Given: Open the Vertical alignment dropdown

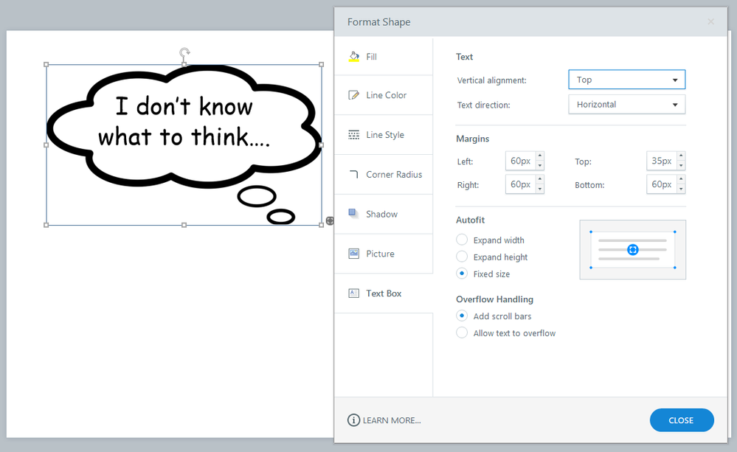Looking at the screenshot, I should [x=626, y=80].
